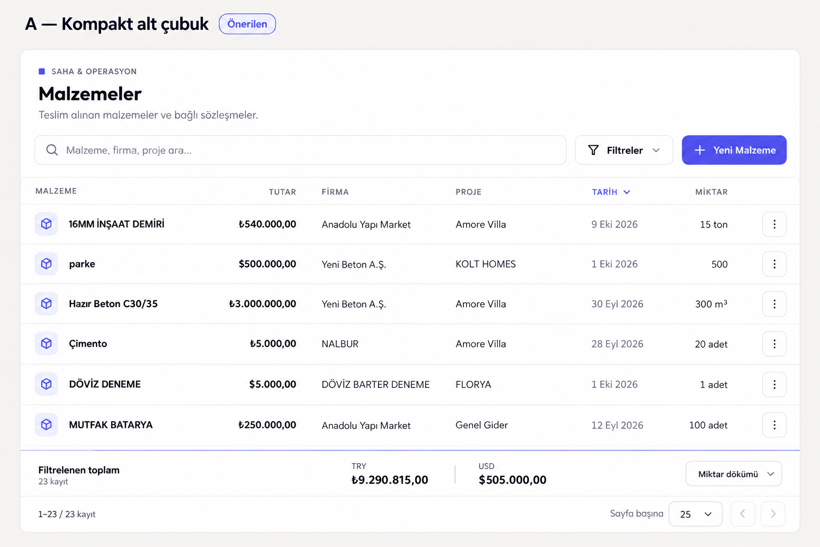Open the Miktar dökümü dropdown

point(734,474)
